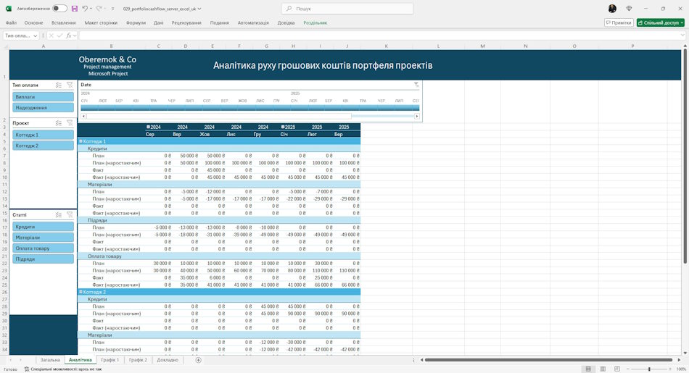Image resolution: width=689 pixels, height=373 pixels.
Task: Switch to Normal view icon in status bar
Action: click(x=588, y=369)
